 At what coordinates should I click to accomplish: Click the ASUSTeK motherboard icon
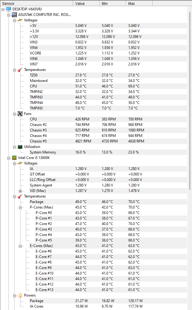click(14, 14)
